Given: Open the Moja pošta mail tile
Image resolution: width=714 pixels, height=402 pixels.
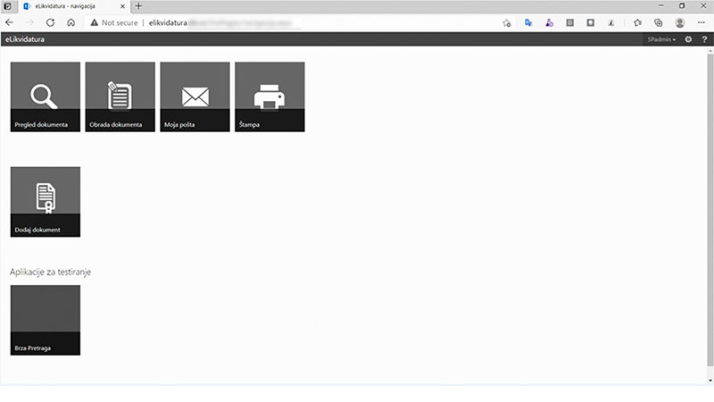Looking at the screenshot, I should click(x=195, y=96).
